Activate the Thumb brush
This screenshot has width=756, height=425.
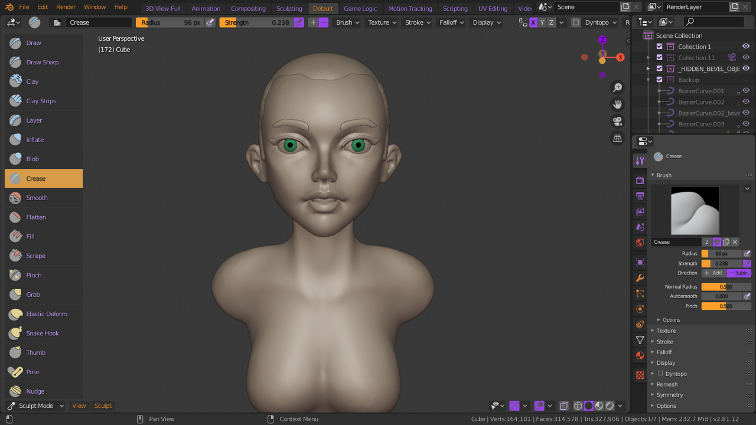(44, 352)
